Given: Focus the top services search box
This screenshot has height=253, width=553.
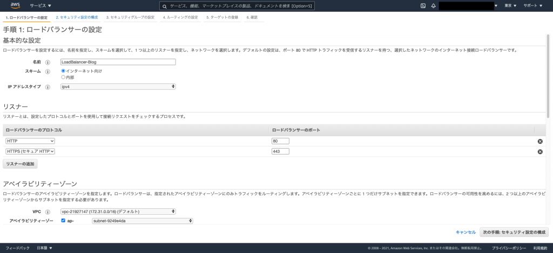Looking at the screenshot, I should (x=237, y=6).
